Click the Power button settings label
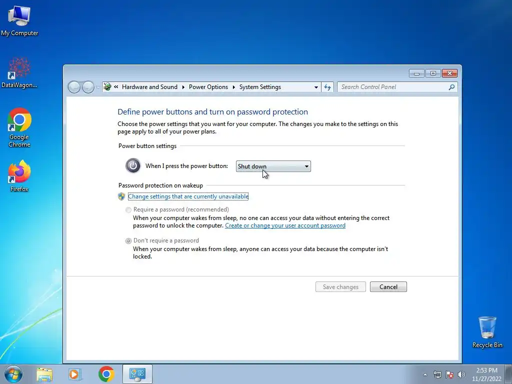The image size is (512, 384). (147, 146)
